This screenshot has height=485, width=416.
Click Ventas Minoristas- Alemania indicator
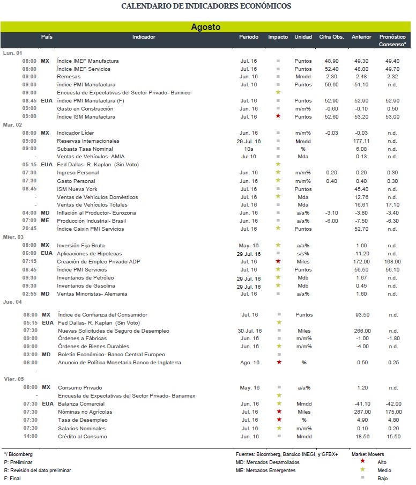[x=92, y=294]
